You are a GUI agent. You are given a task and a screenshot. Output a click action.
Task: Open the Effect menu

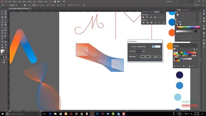point(30,2)
